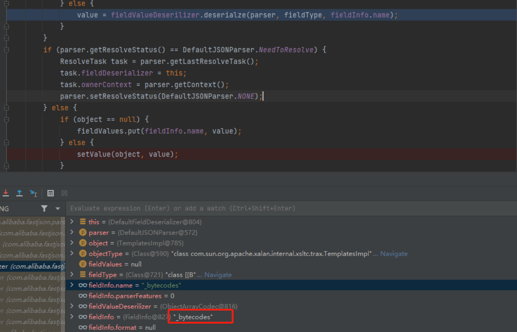The image size is (517, 332).
Task: Click the Run to Cursor icon
Action: pyautogui.click(x=33, y=193)
